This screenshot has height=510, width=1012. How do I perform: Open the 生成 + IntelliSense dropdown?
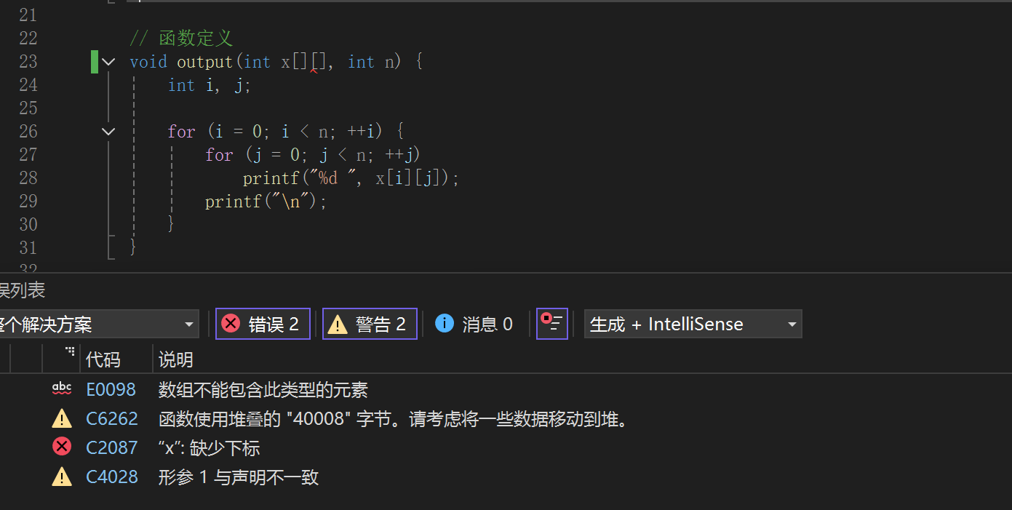point(693,324)
